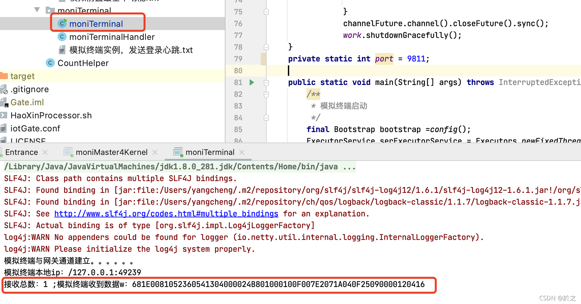This screenshot has height=304, width=581.
Task: Click the 9811 port value
Action: [416, 59]
